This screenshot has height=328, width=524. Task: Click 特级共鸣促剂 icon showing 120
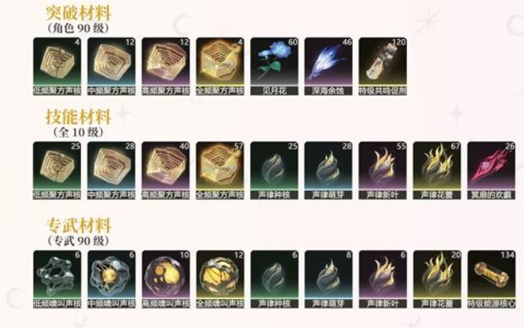pyautogui.click(x=383, y=66)
